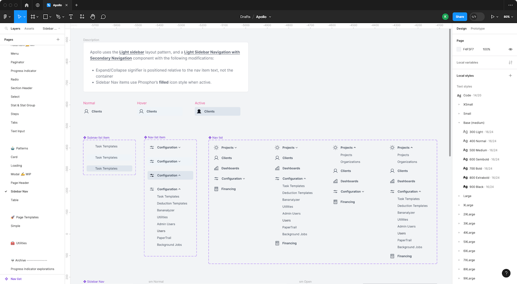Viewport: 517px width, 284px height.
Task: Click the blue Share button
Action: point(460,17)
